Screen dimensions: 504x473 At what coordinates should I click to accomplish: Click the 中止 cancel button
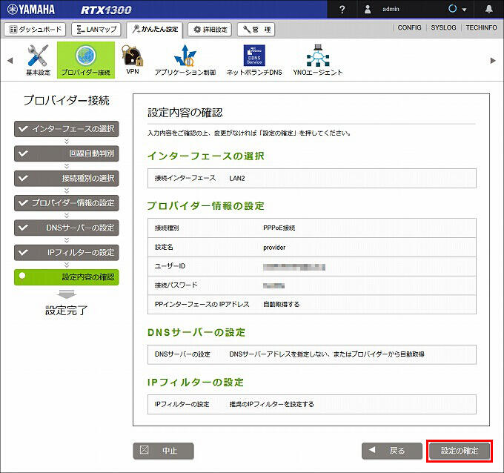[x=163, y=451]
